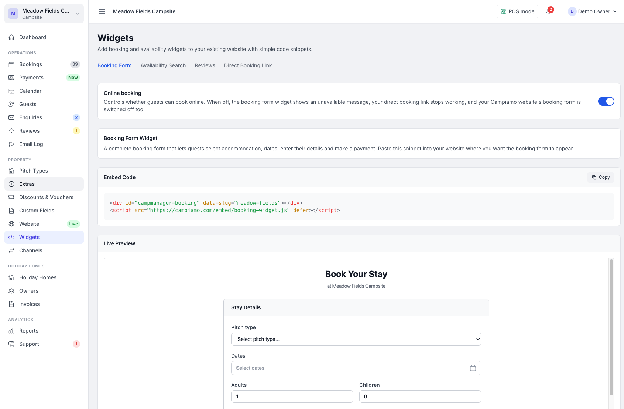Viewport: 624px width, 409px height.
Task: Click the Enquiries envelope icon
Action: (x=11, y=117)
